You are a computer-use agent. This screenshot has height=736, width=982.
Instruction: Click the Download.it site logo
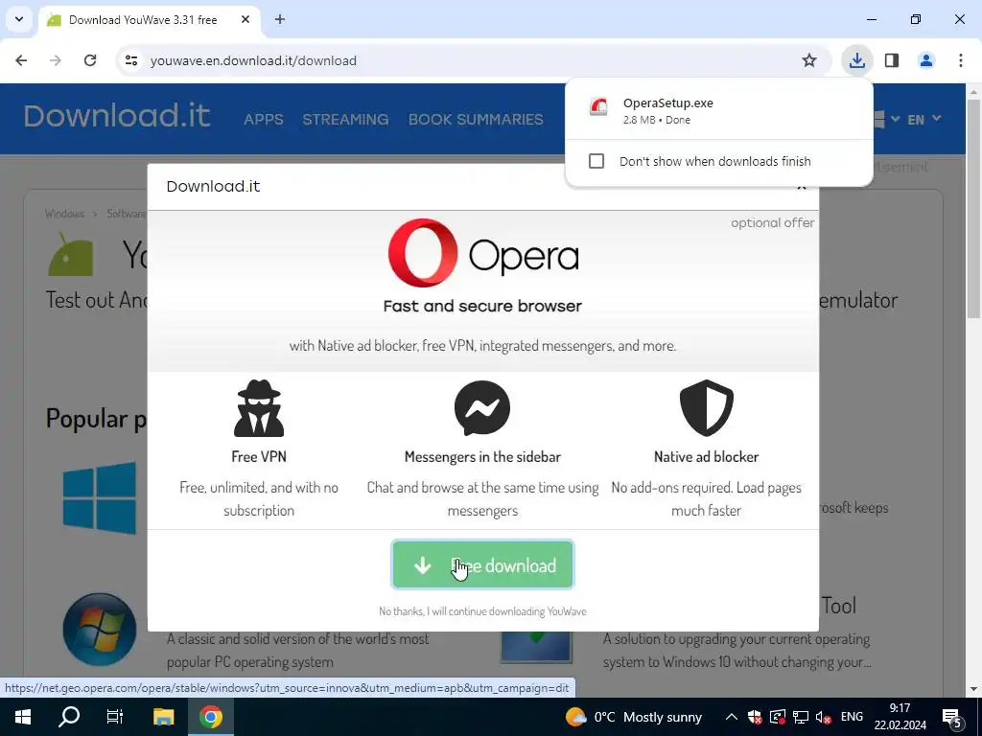tap(117, 116)
